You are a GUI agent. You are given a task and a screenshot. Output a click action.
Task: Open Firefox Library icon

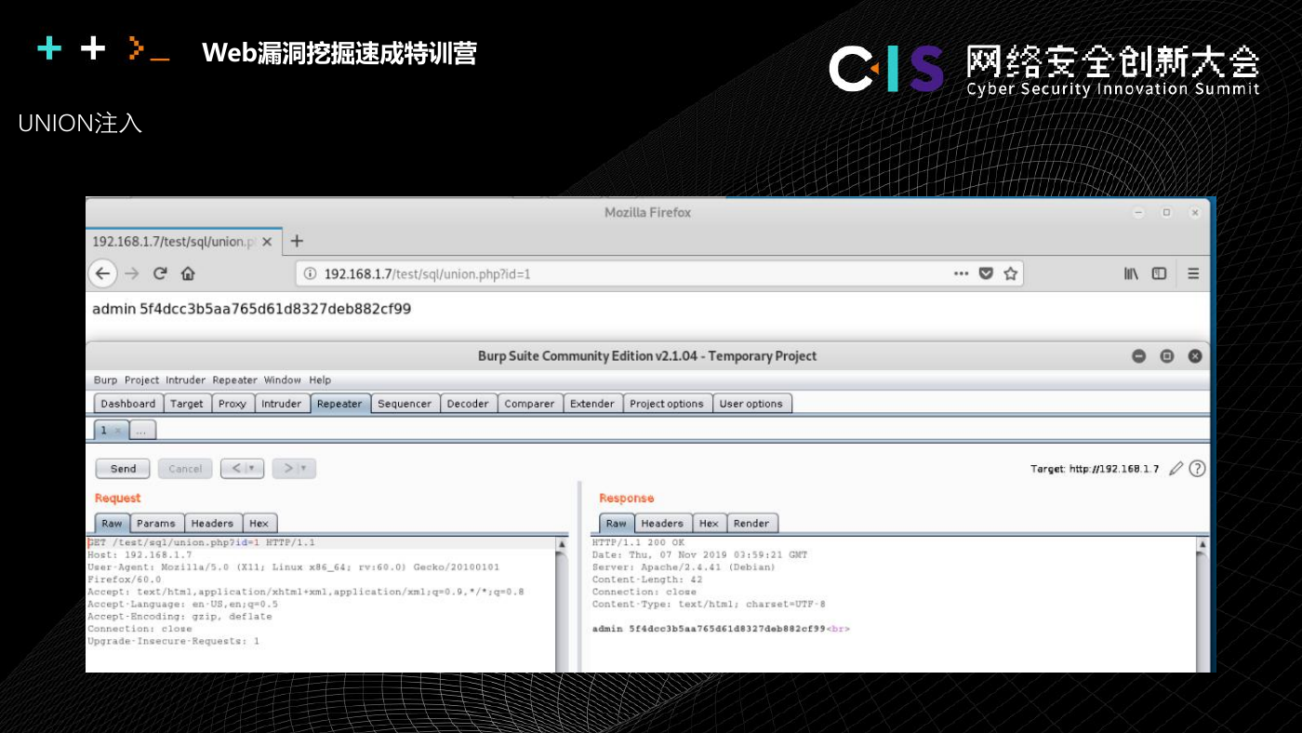(x=1131, y=273)
